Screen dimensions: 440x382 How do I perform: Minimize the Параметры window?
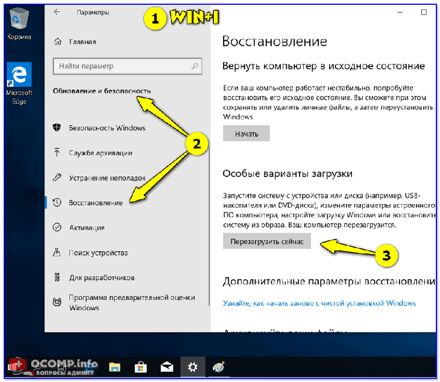[400, 12]
